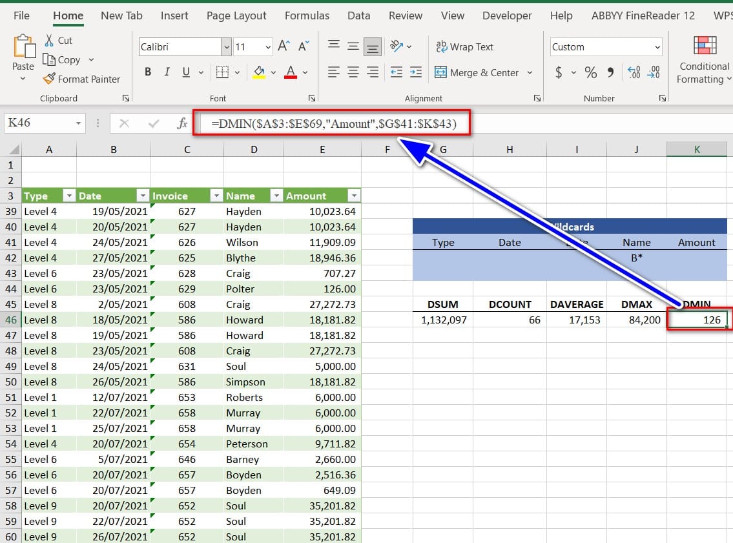Click the Insert Function fx icon
This screenshot has height=543, width=733.
[182, 123]
